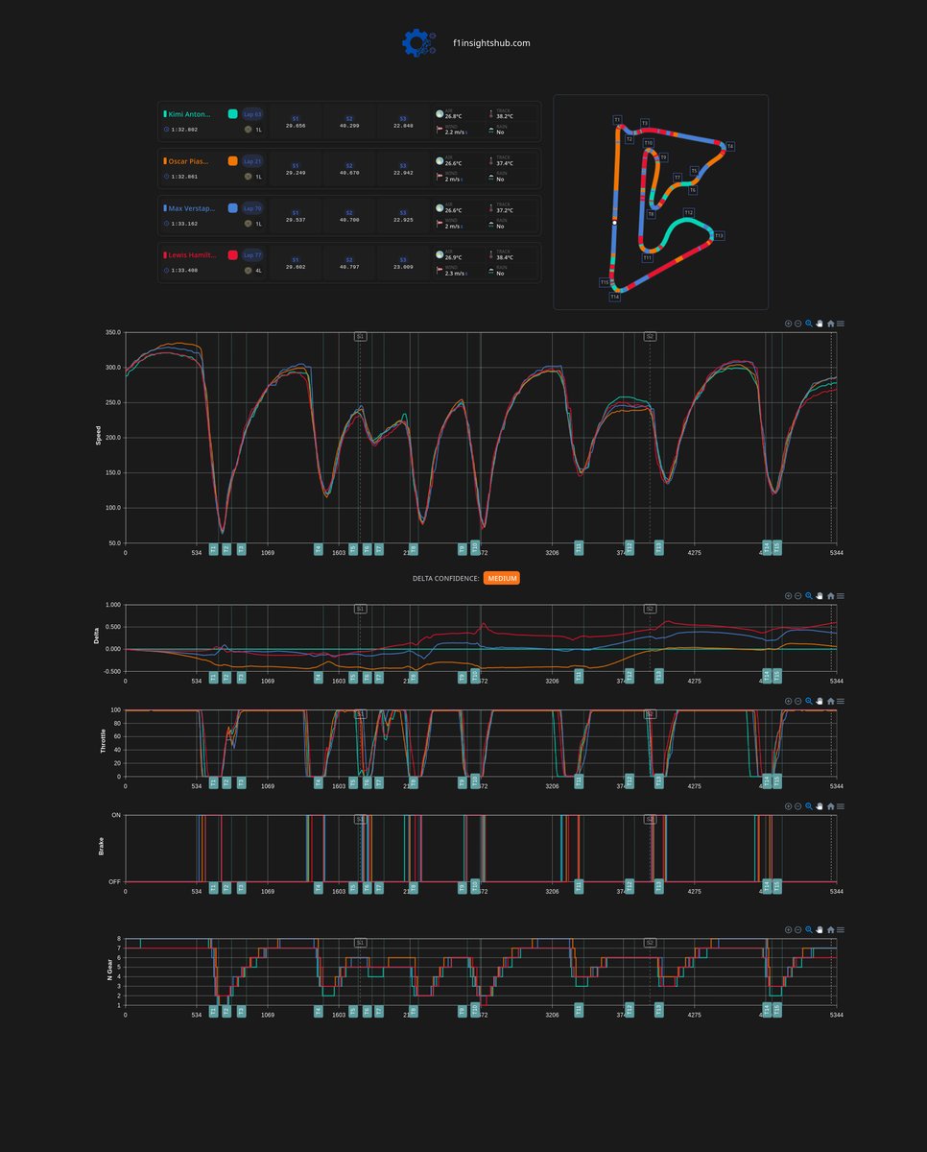The height and width of the screenshot is (1152, 927).
Task: Activate the Delta chart panning hand
Action: 820,595
